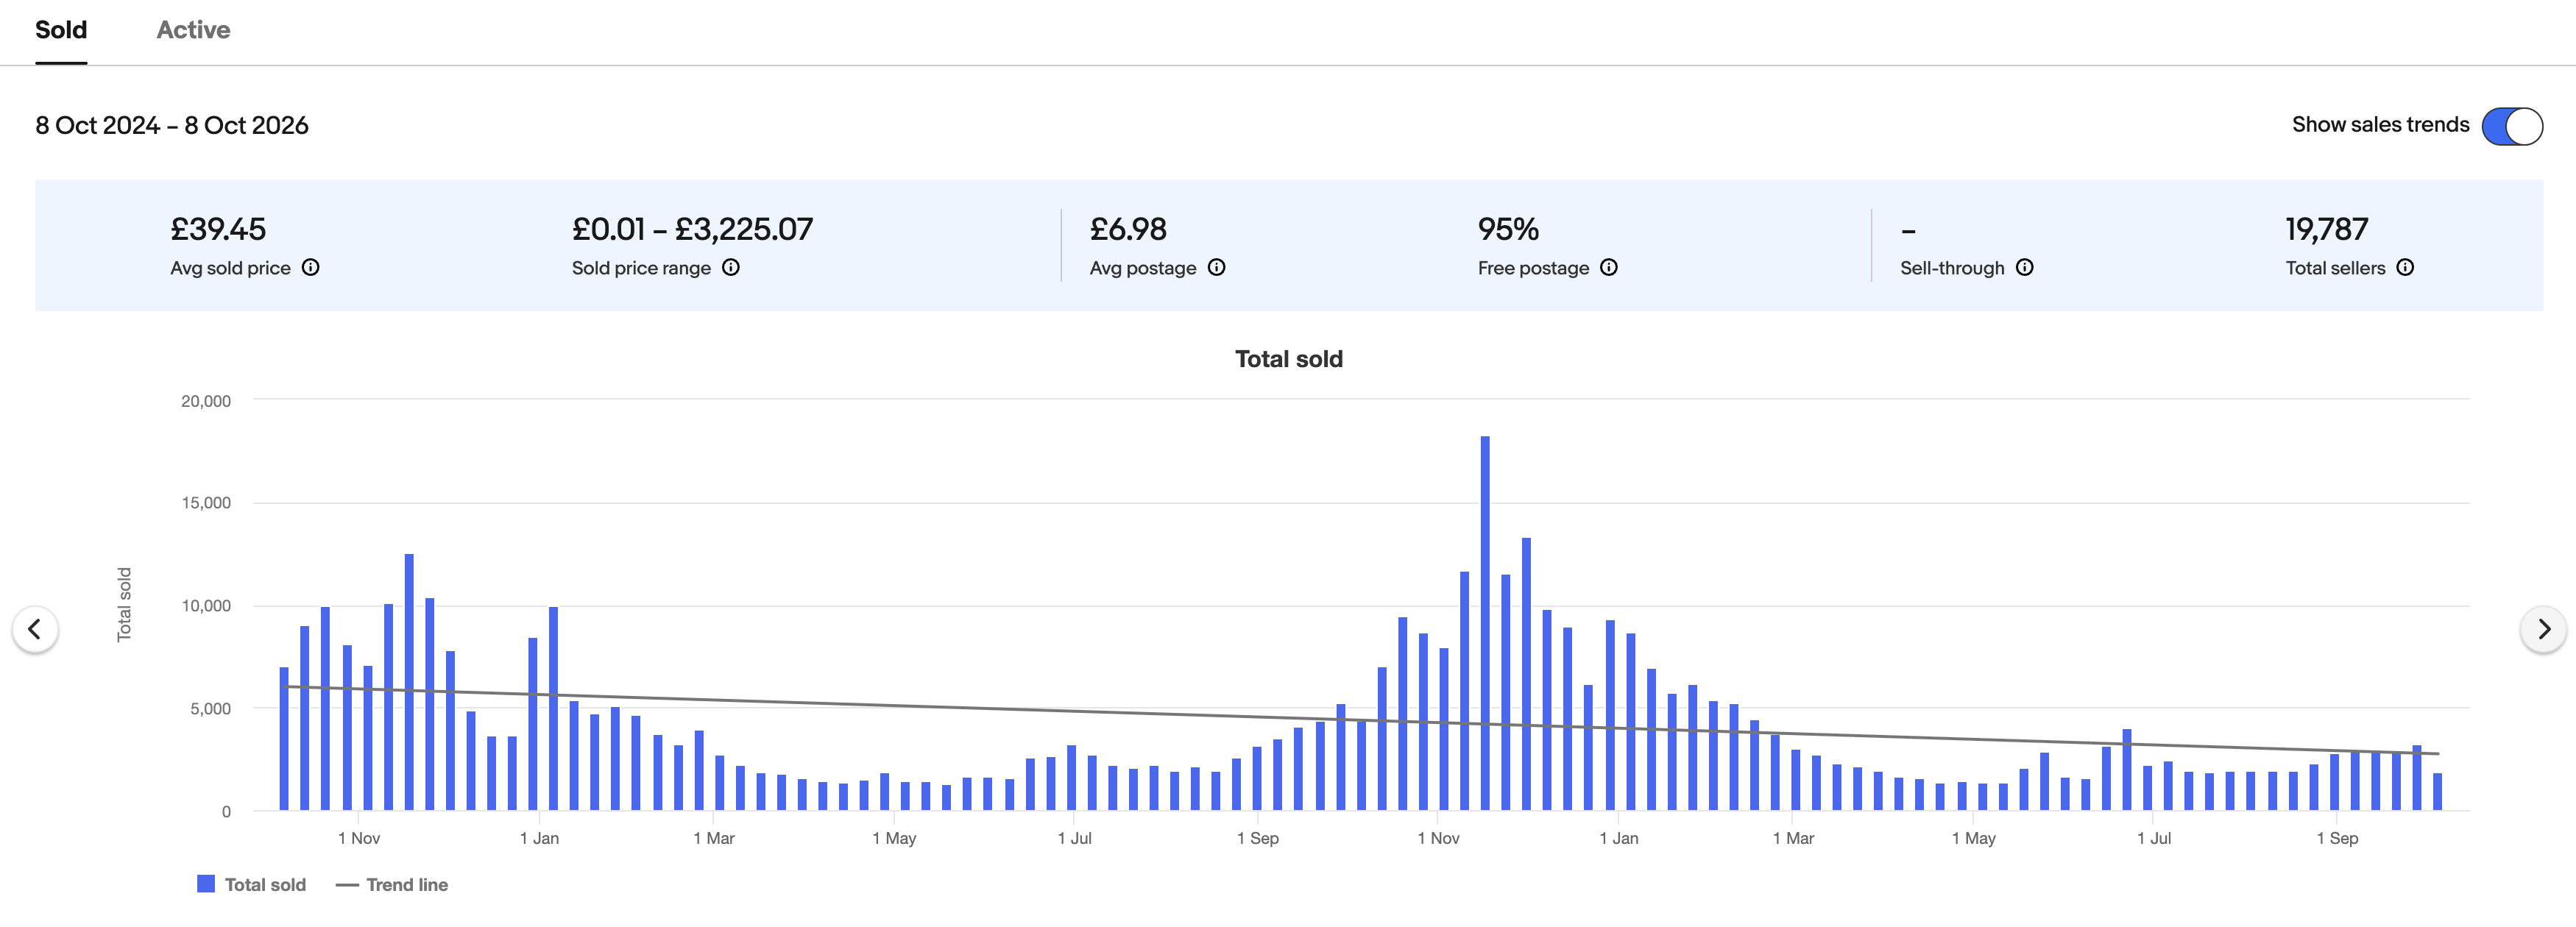Click the 19,787 total sellers value
The image size is (2576, 927).
[x=2327, y=229]
